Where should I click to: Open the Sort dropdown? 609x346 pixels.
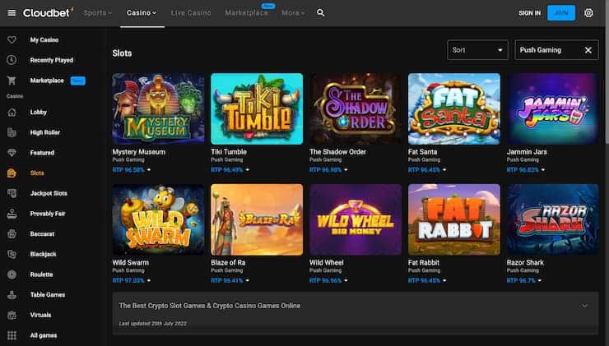(x=477, y=50)
